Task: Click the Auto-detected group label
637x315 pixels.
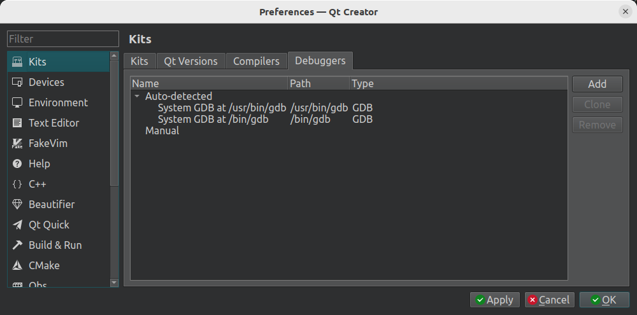Action: point(179,96)
